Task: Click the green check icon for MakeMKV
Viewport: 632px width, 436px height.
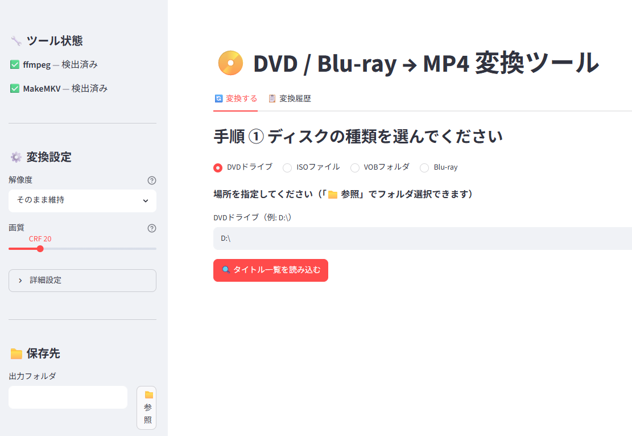Action: [x=15, y=88]
